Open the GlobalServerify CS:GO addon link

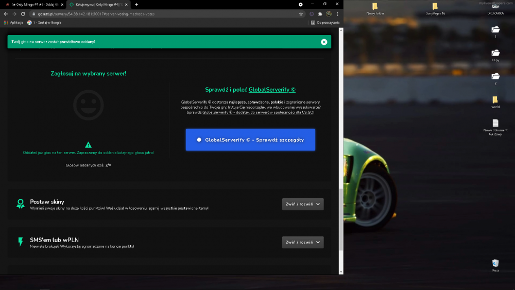[x=258, y=112]
